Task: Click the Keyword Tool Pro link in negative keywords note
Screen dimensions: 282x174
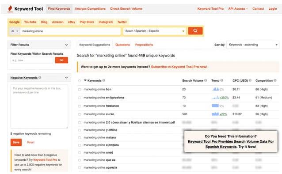Action: click(x=45, y=159)
